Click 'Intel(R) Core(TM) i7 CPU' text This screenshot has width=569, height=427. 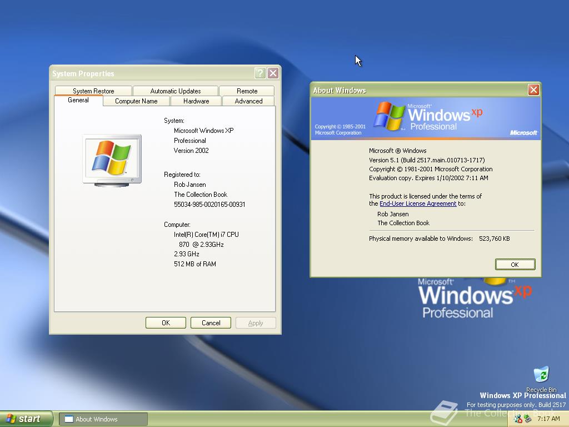[x=206, y=235]
